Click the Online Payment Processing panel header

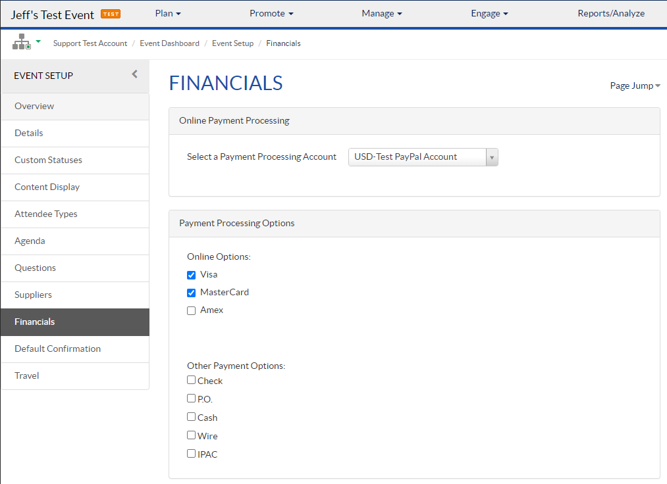pos(414,121)
